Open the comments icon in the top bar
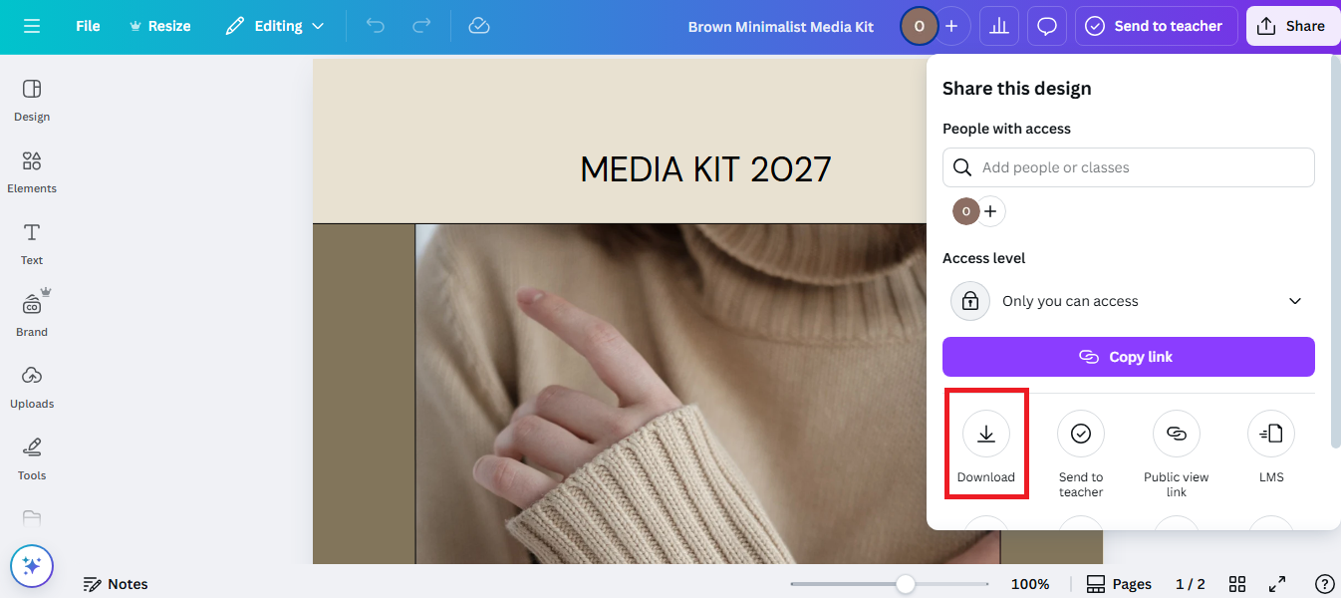Image resolution: width=1341 pixels, height=598 pixels. [x=1047, y=26]
